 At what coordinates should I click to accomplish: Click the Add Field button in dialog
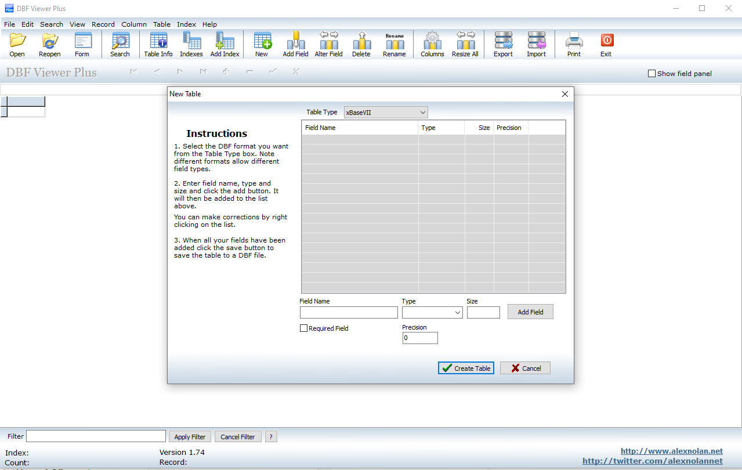(x=530, y=312)
